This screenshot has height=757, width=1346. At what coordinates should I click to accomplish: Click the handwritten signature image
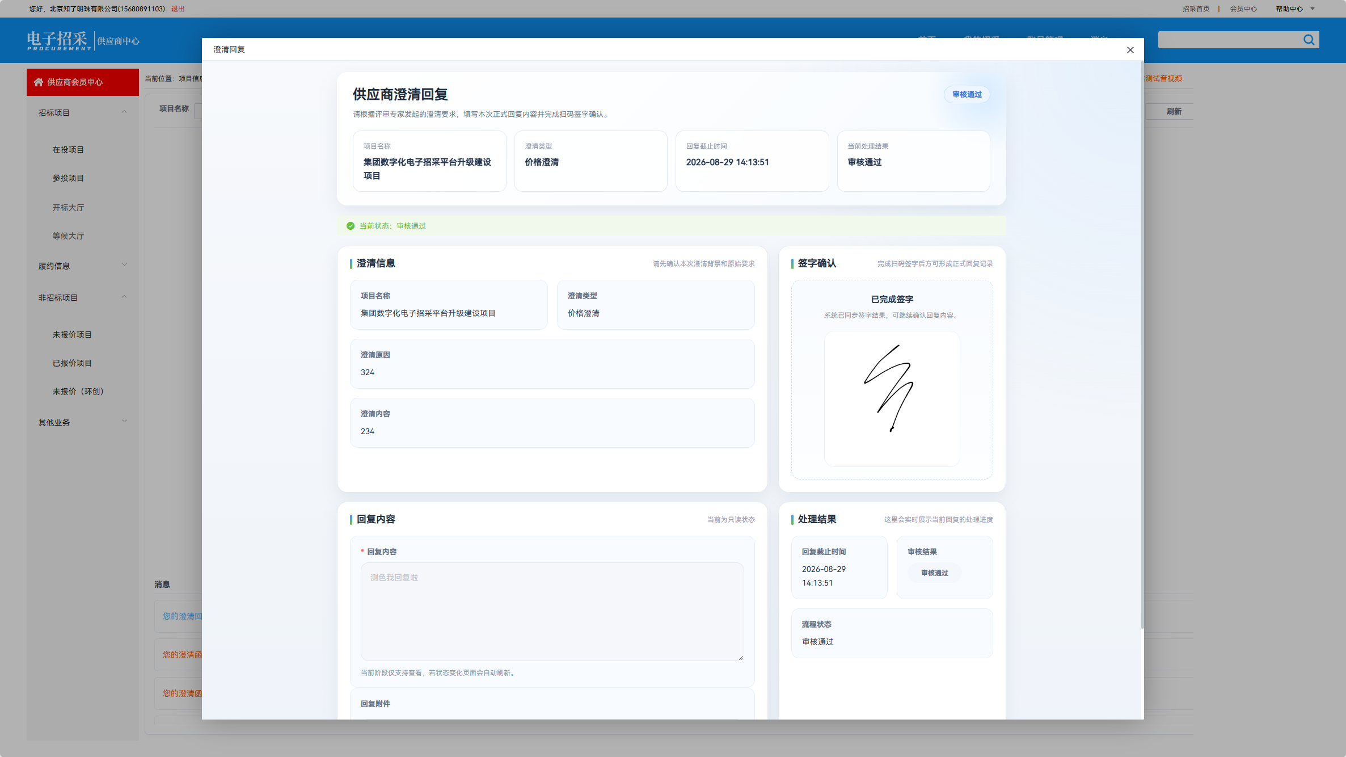892,398
